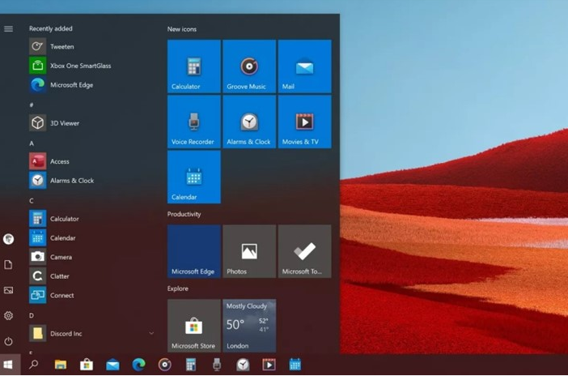Open the Discord Inc folder entry
The height and width of the screenshot is (376, 568).
(x=91, y=334)
